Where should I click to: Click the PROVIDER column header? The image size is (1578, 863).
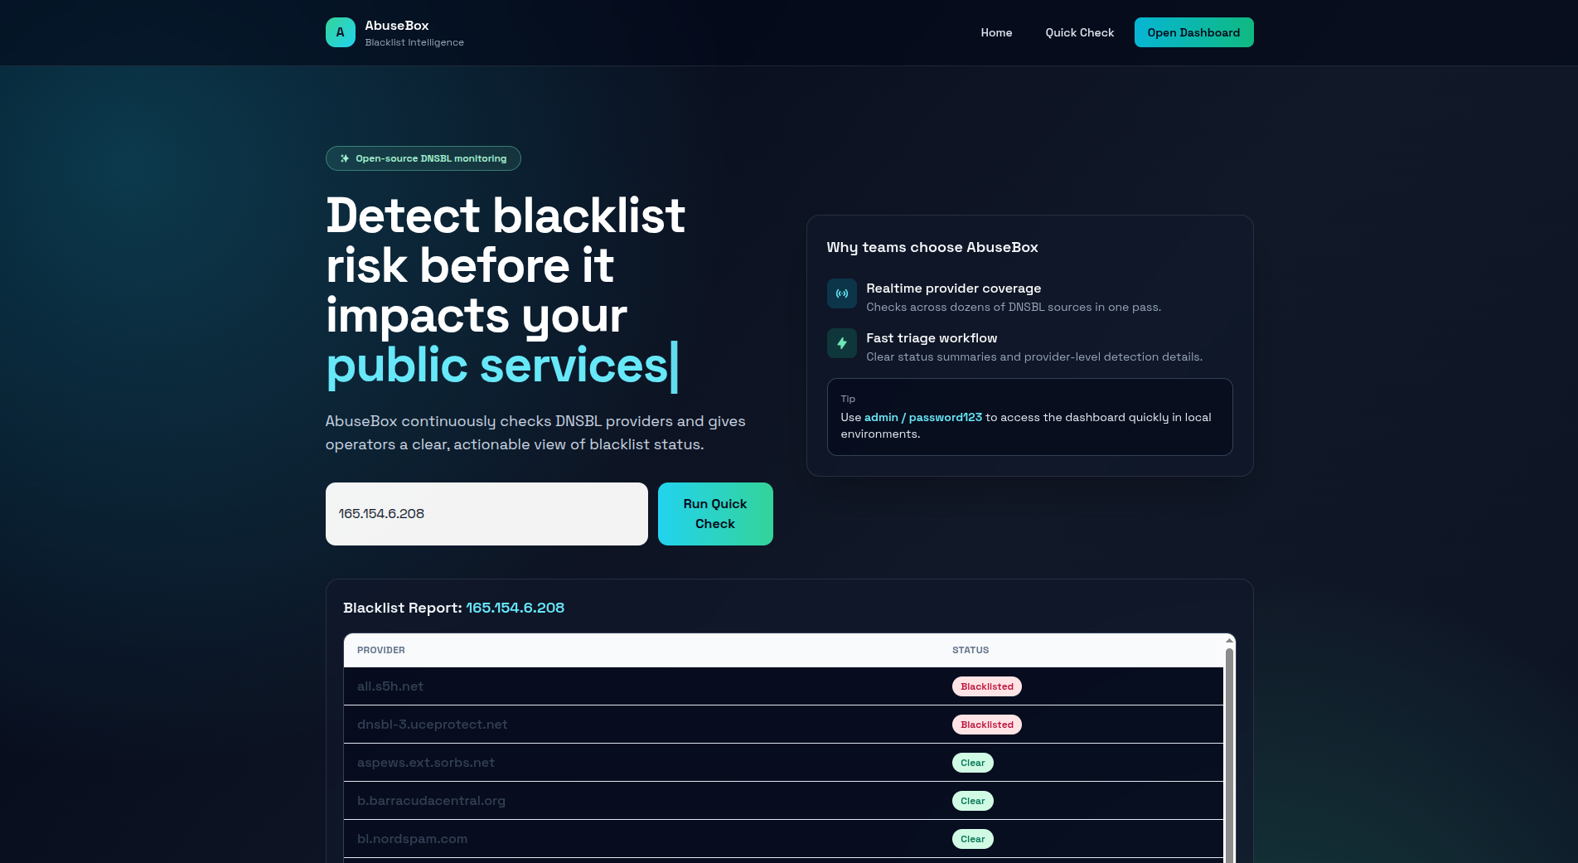coord(381,650)
